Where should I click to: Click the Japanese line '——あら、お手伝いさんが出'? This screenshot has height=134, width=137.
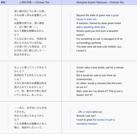[x=30, y=108]
